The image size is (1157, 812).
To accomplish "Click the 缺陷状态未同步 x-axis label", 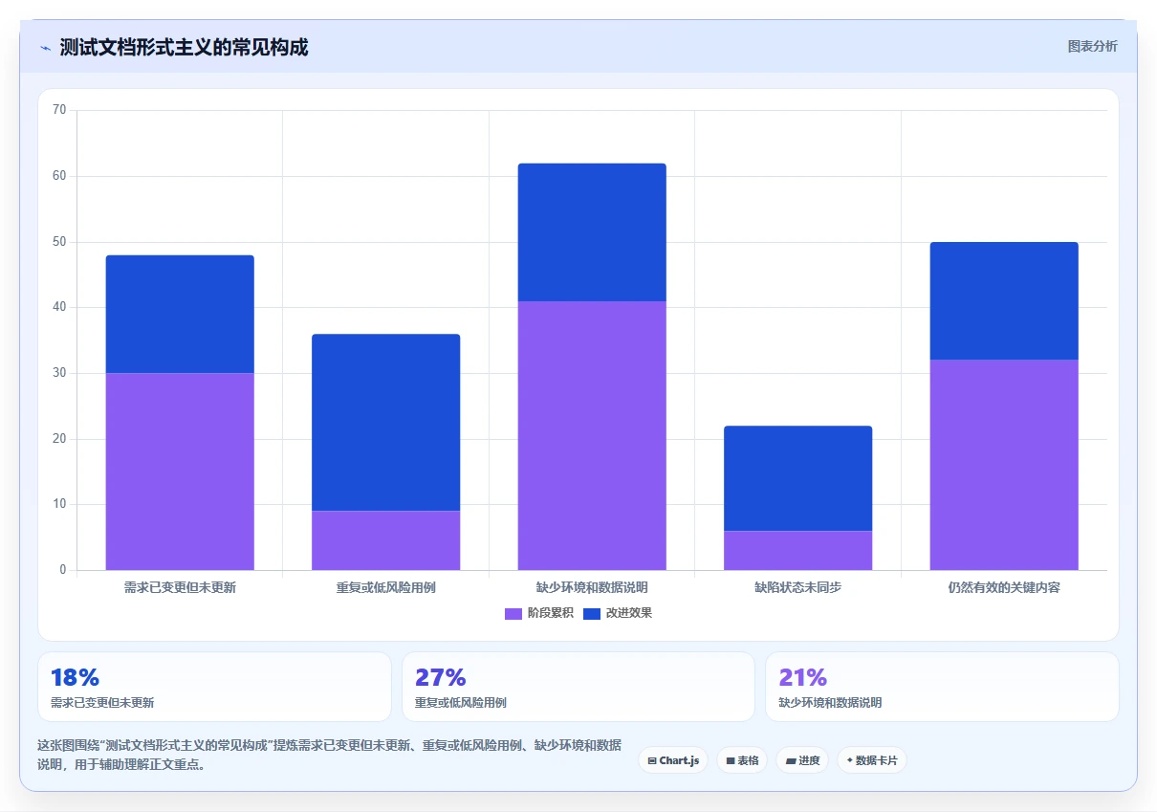I will [x=798, y=587].
